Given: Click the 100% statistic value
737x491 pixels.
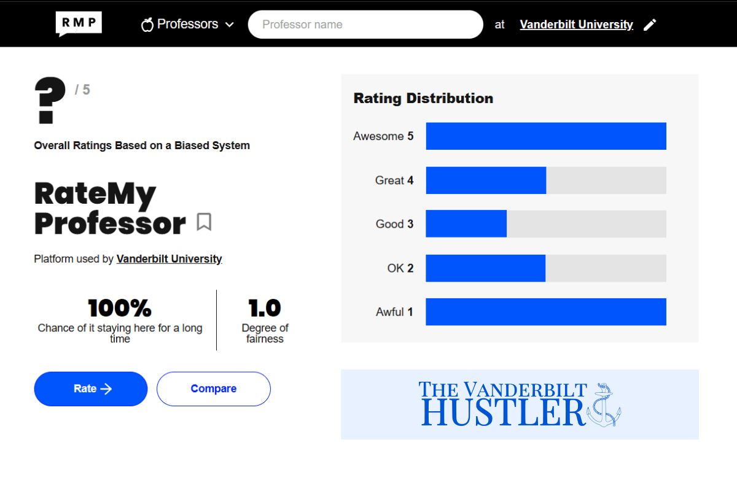Looking at the screenshot, I should coord(120,308).
